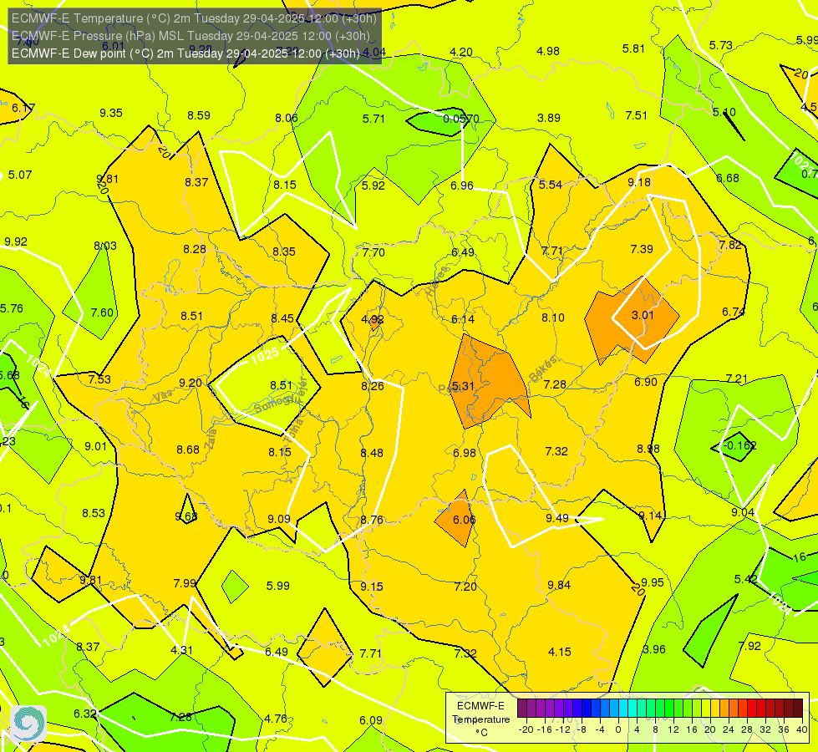Viewport: 818px width, 752px height.
Task: Click the ECMWF-E Temperature °C legend title
Action: pyautogui.click(x=480, y=719)
